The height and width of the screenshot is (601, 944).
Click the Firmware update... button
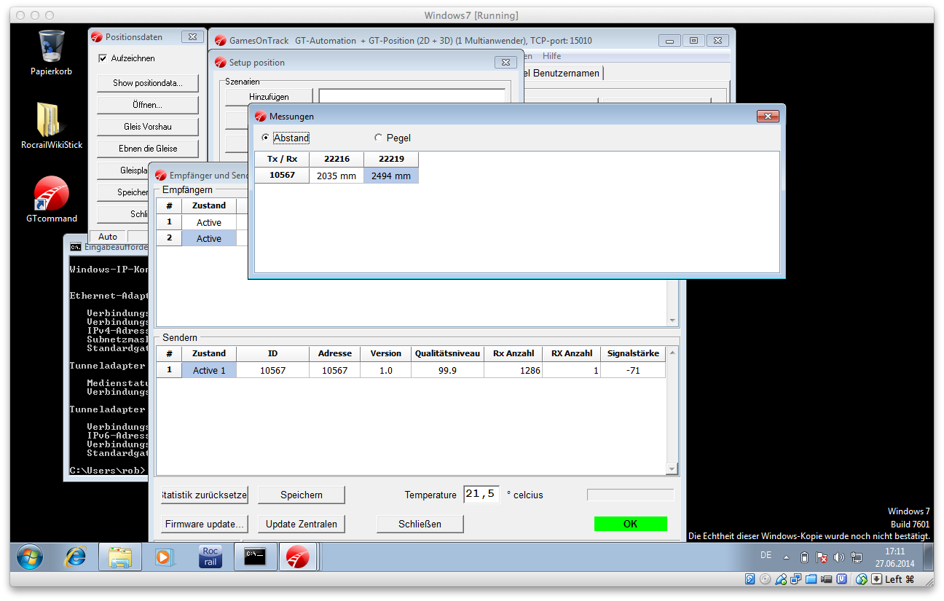205,524
